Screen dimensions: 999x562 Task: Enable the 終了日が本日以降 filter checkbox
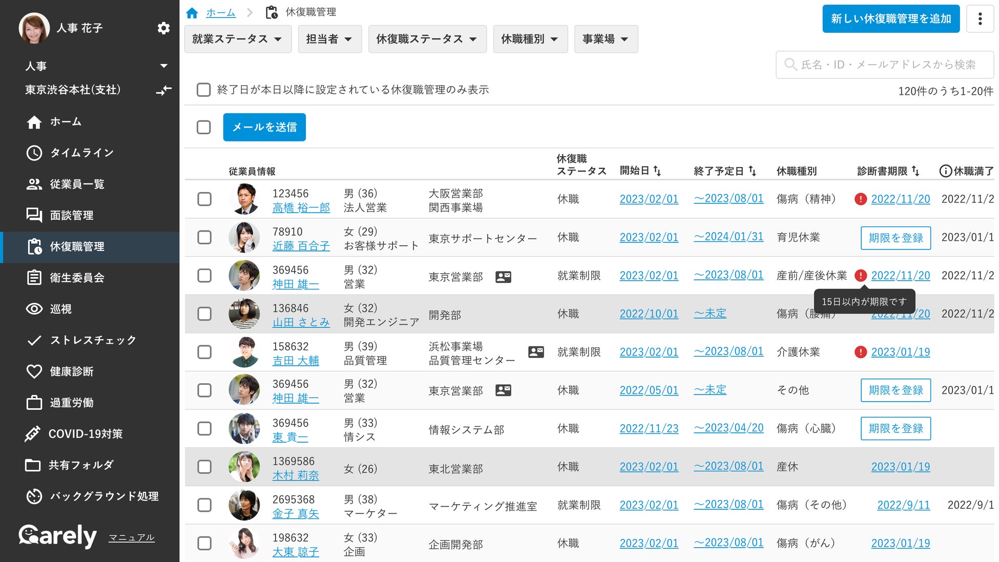coord(204,90)
